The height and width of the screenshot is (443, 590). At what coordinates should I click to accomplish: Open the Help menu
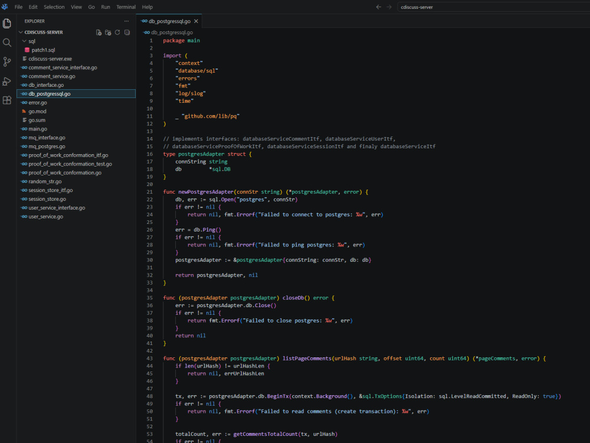(x=147, y=6)
